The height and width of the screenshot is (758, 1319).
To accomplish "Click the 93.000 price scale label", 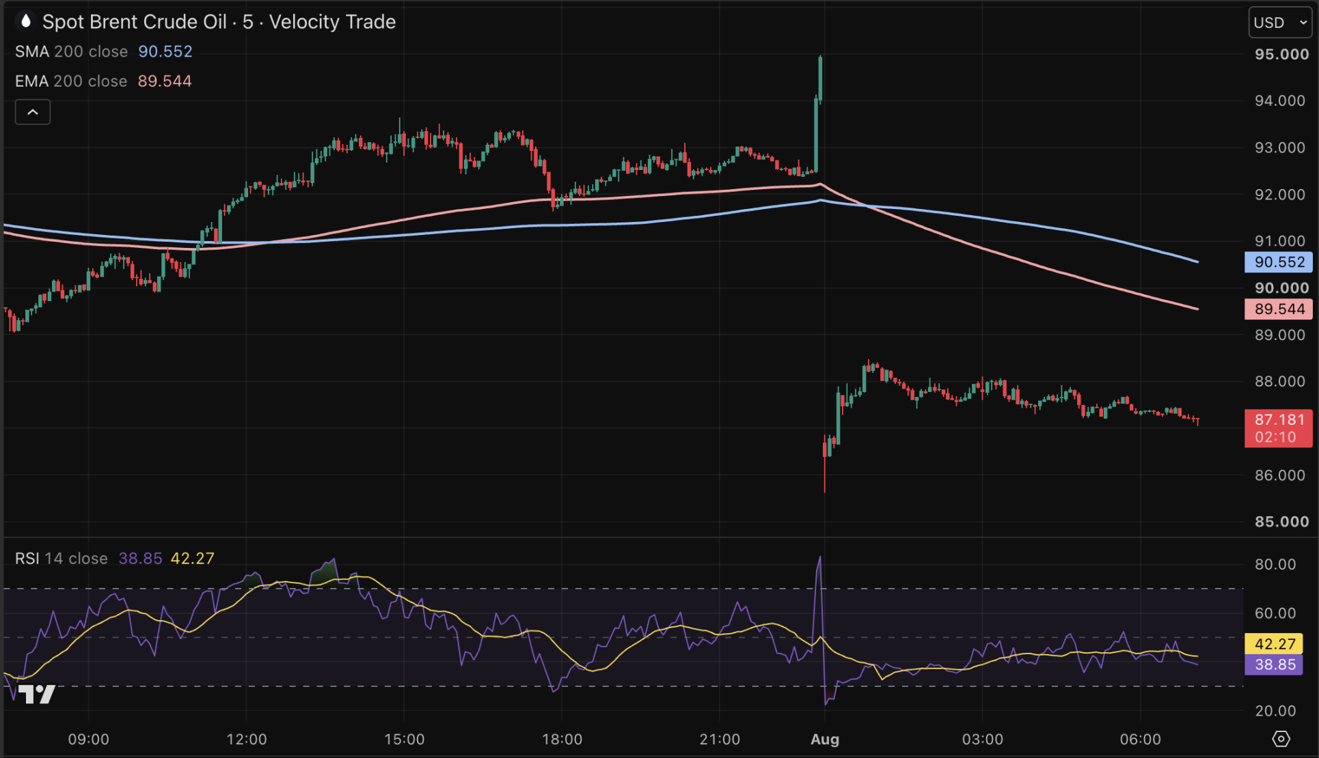I will coord(1280,148).
